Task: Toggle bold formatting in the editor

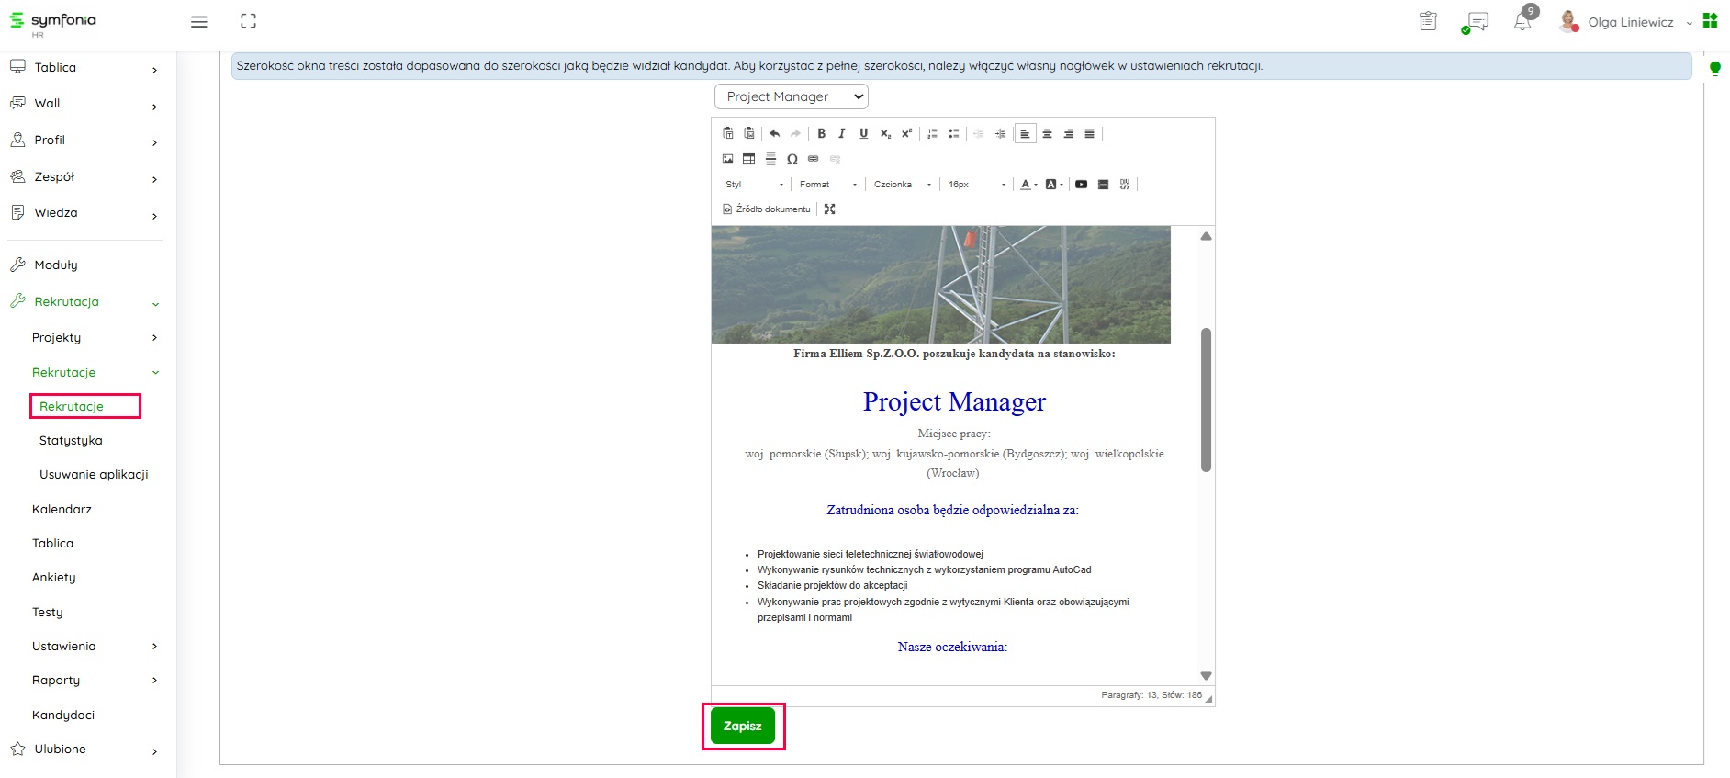Action: 821,133
